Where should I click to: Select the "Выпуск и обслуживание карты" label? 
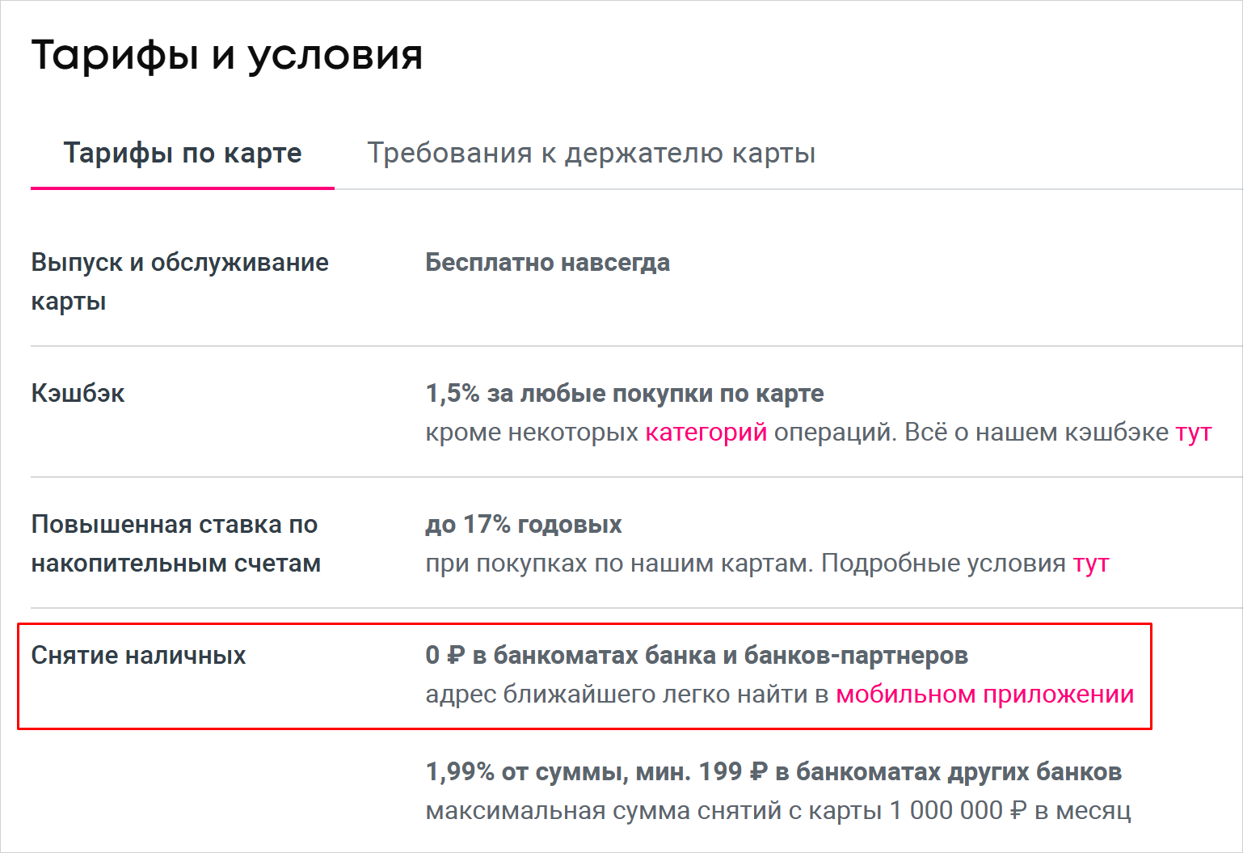point(179,281)
